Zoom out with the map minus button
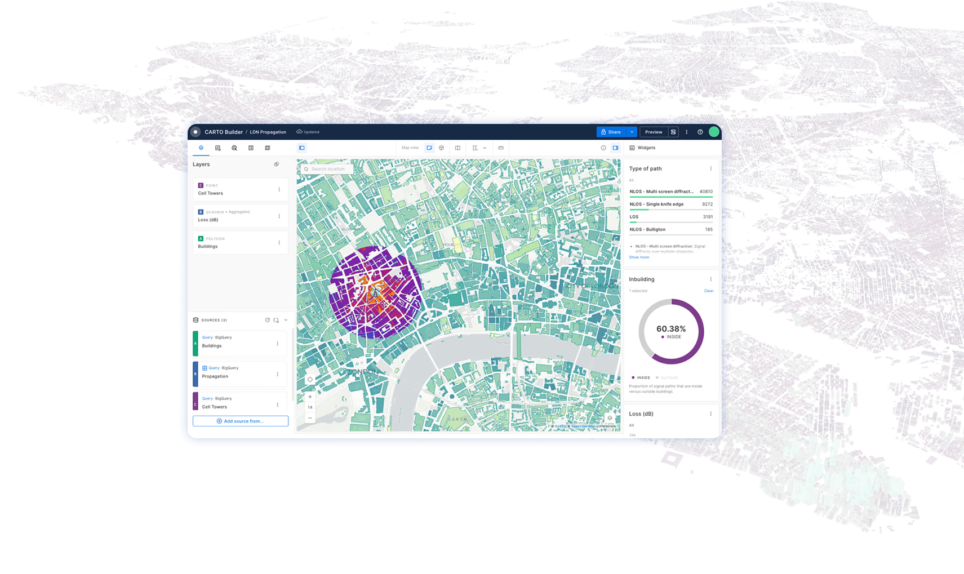This screenshot has height=574, width=964. point(310,418)
